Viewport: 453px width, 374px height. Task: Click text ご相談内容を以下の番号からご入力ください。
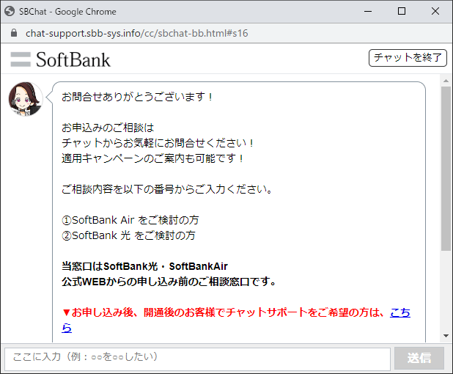pos(167,189)
